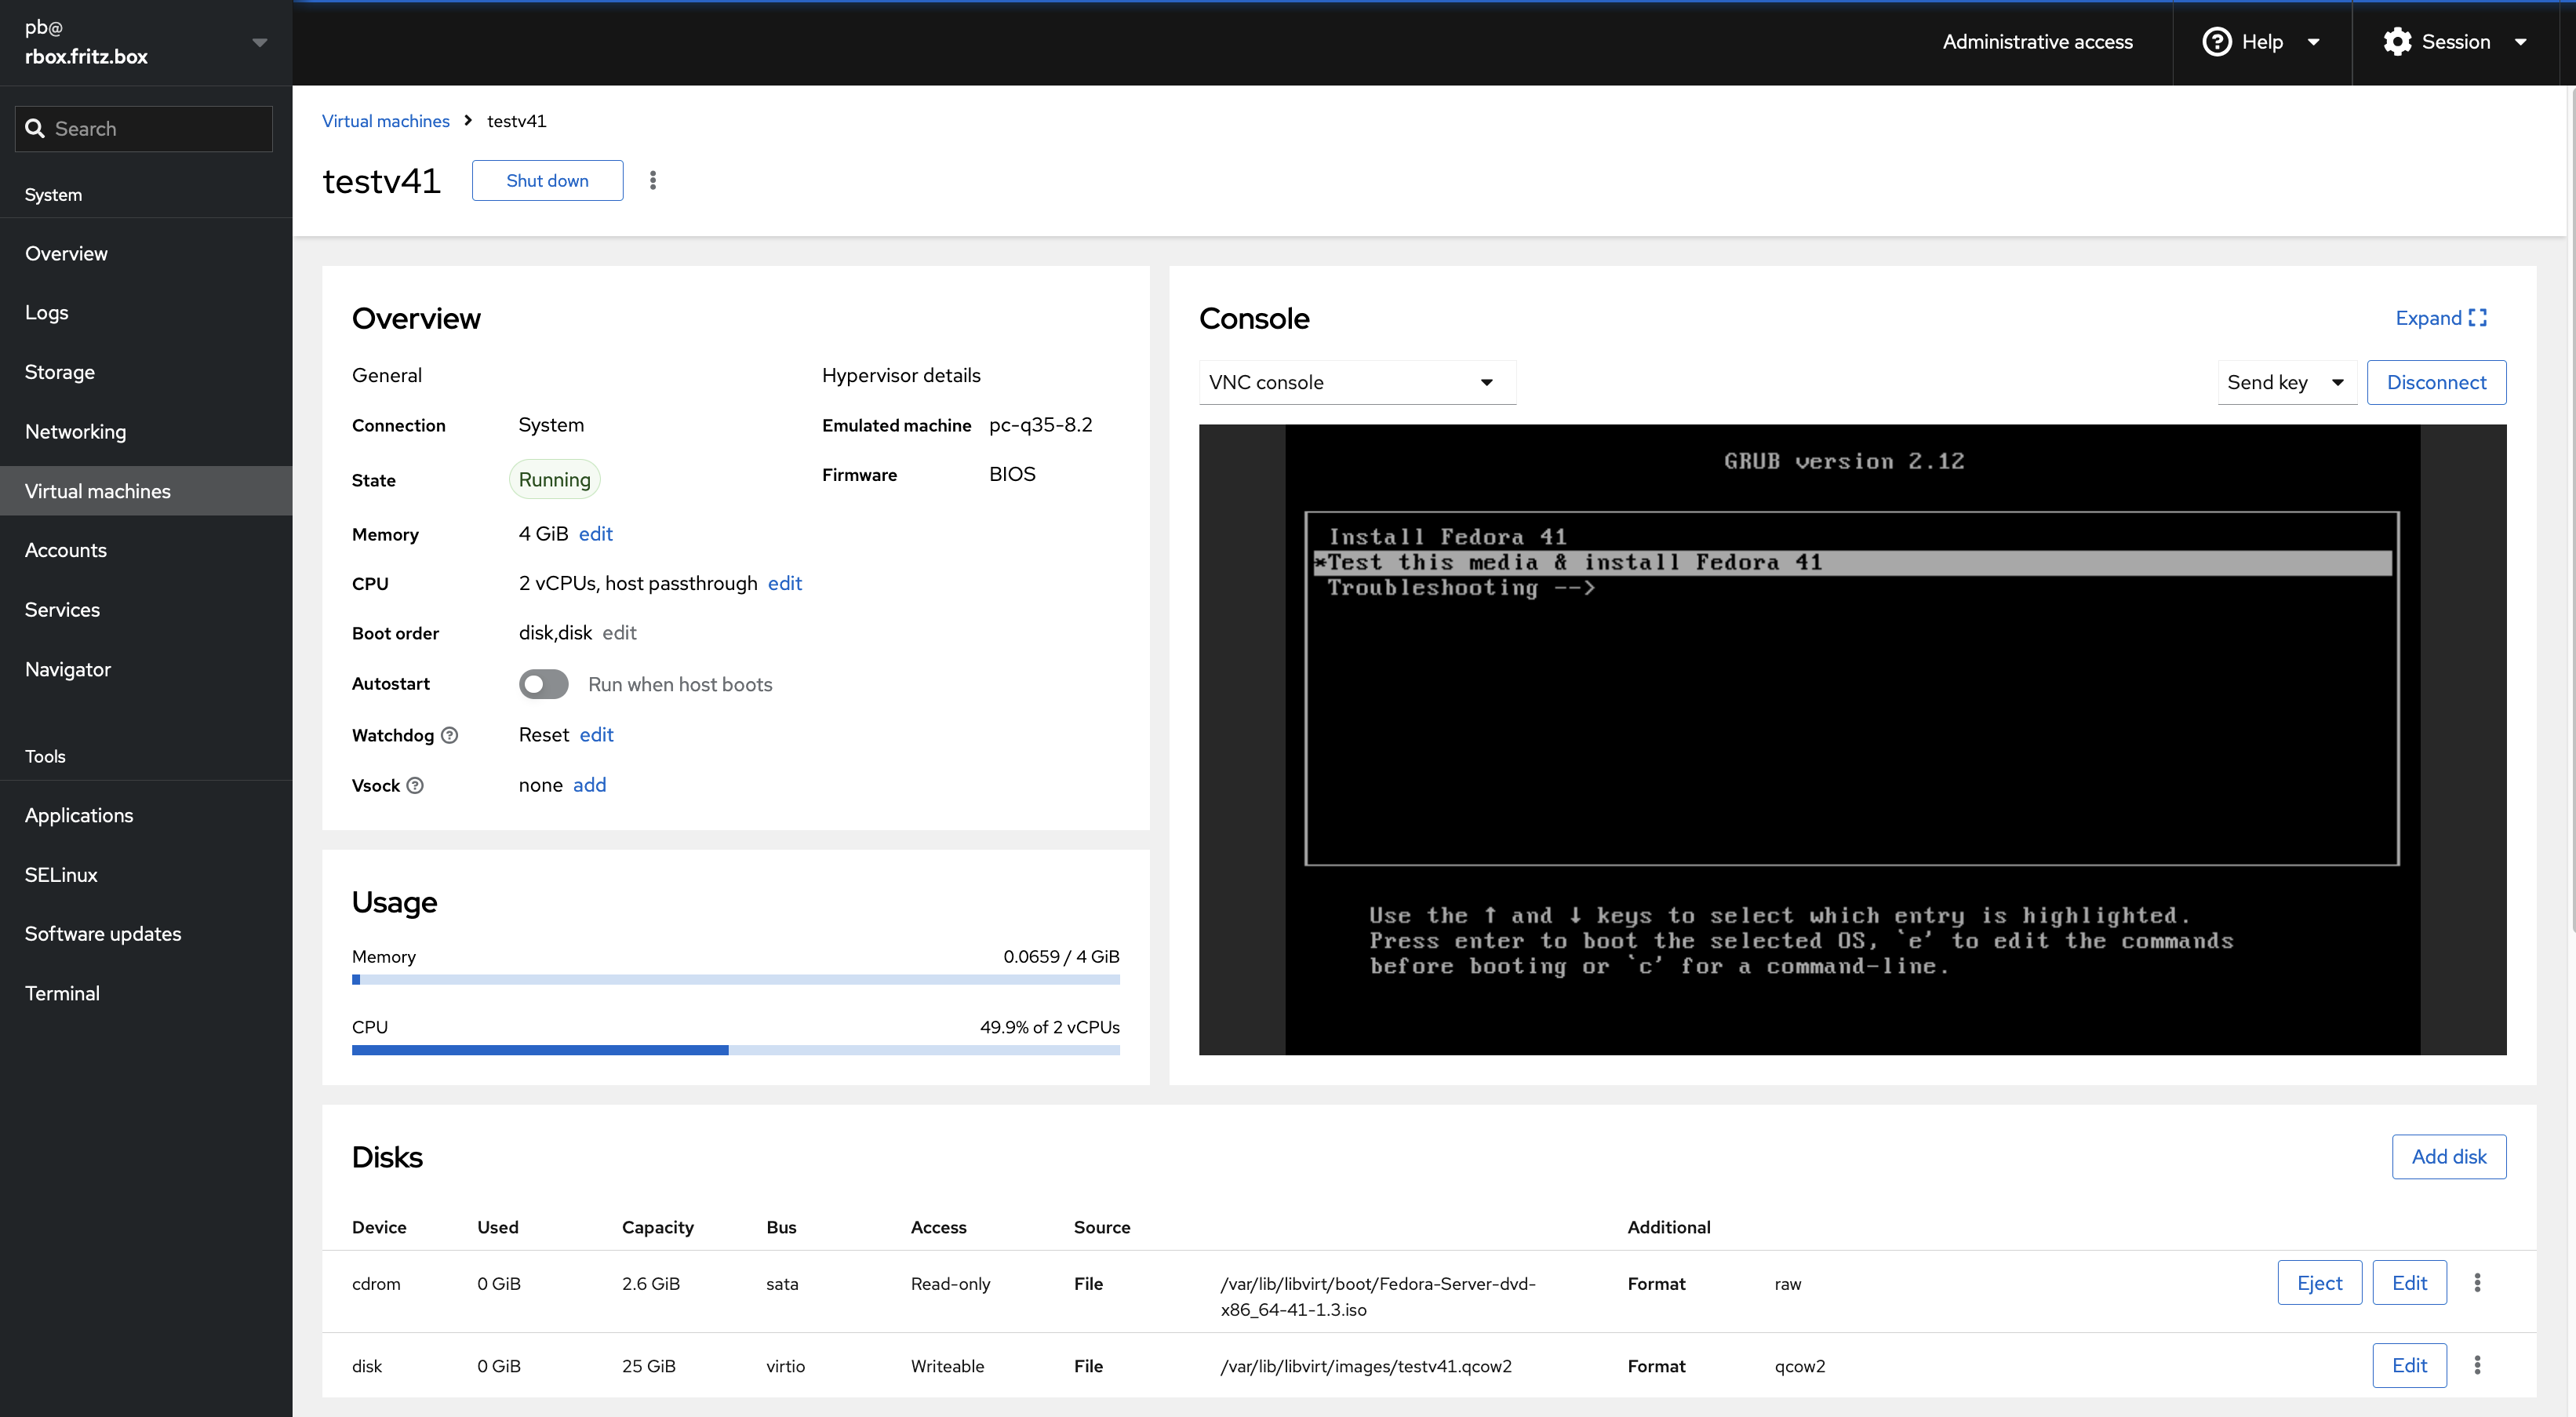Select Virtual machines in sidebar
This screenshot has width=2576, height=1417.
(x=146, y=491)
